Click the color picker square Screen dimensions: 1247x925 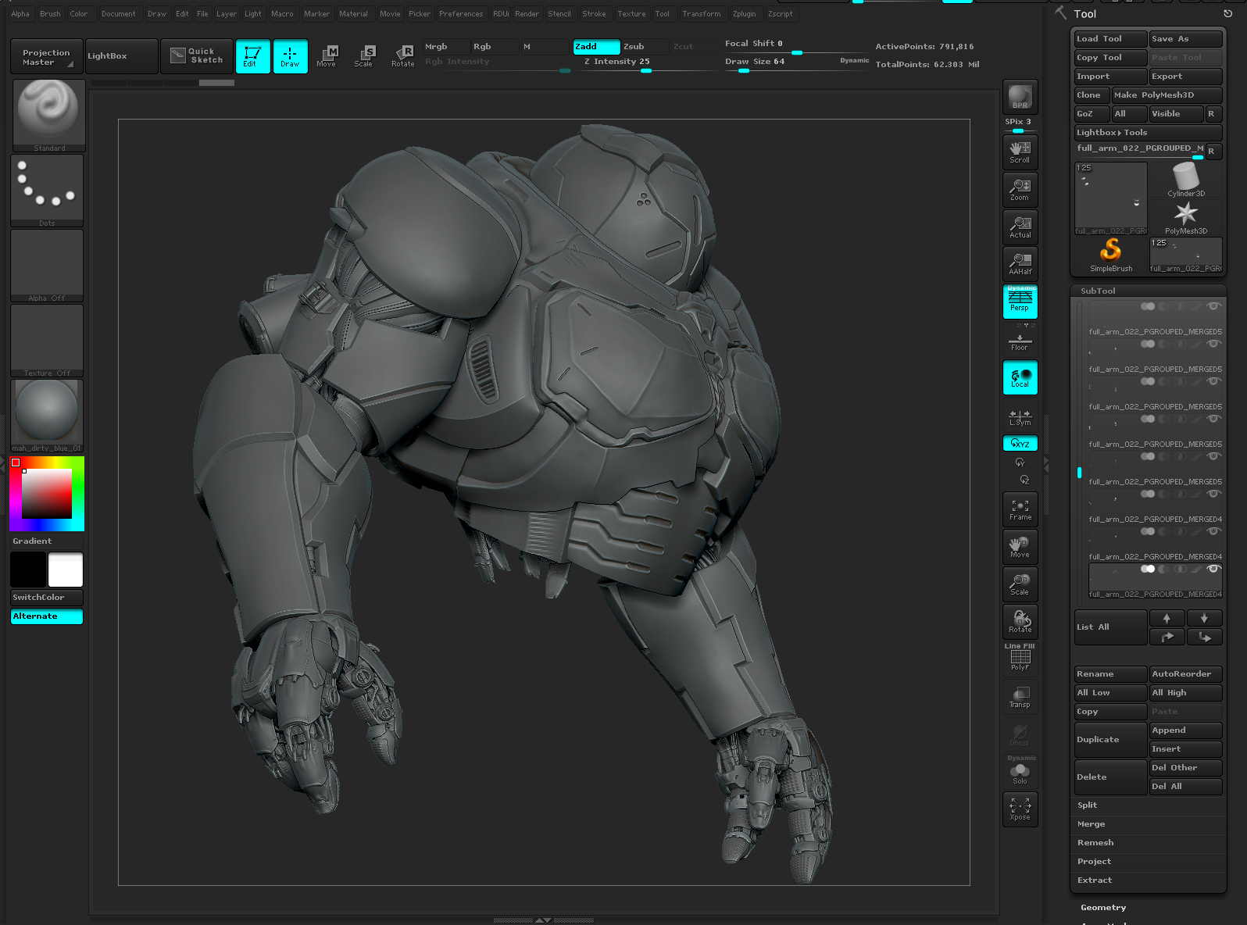click(47, 494)
